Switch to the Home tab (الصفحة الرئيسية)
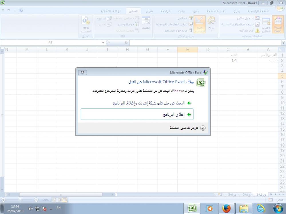Image resolution: width=286 pixels, height=214 pixels. tap(258, 11)
